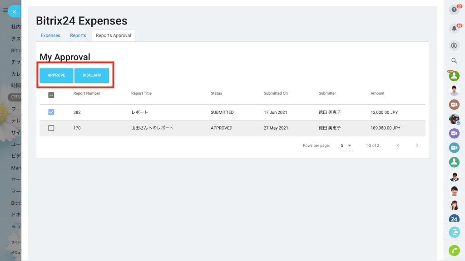Check the checkbox for report 170

click(x=51, y=128)
